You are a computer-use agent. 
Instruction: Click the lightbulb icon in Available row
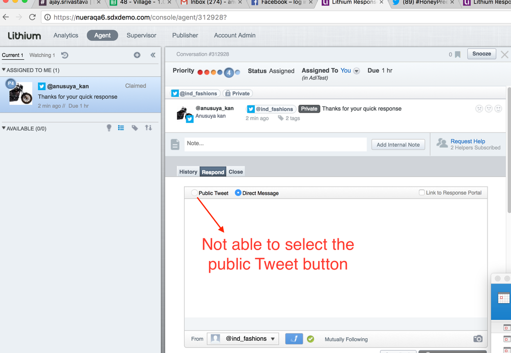109,128
